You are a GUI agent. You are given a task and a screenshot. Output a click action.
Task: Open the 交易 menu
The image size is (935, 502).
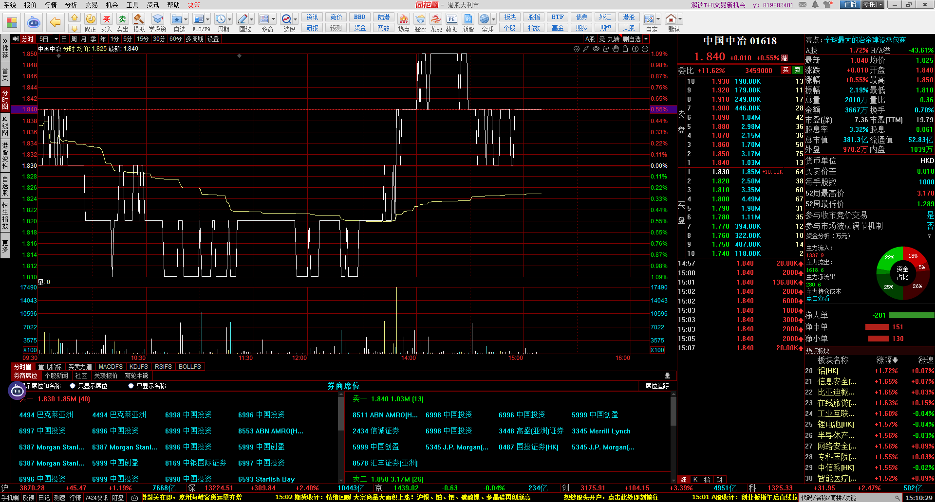[x=92, y=5]
